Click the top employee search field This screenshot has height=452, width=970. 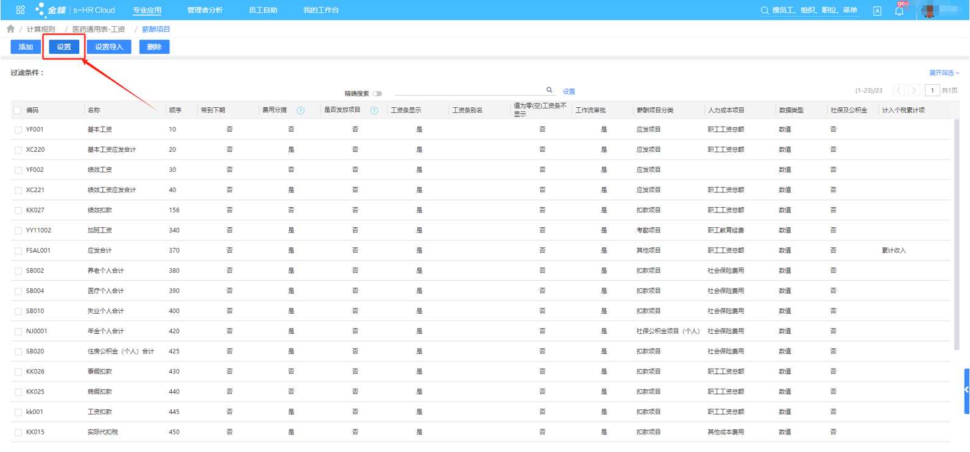(815, 10)
